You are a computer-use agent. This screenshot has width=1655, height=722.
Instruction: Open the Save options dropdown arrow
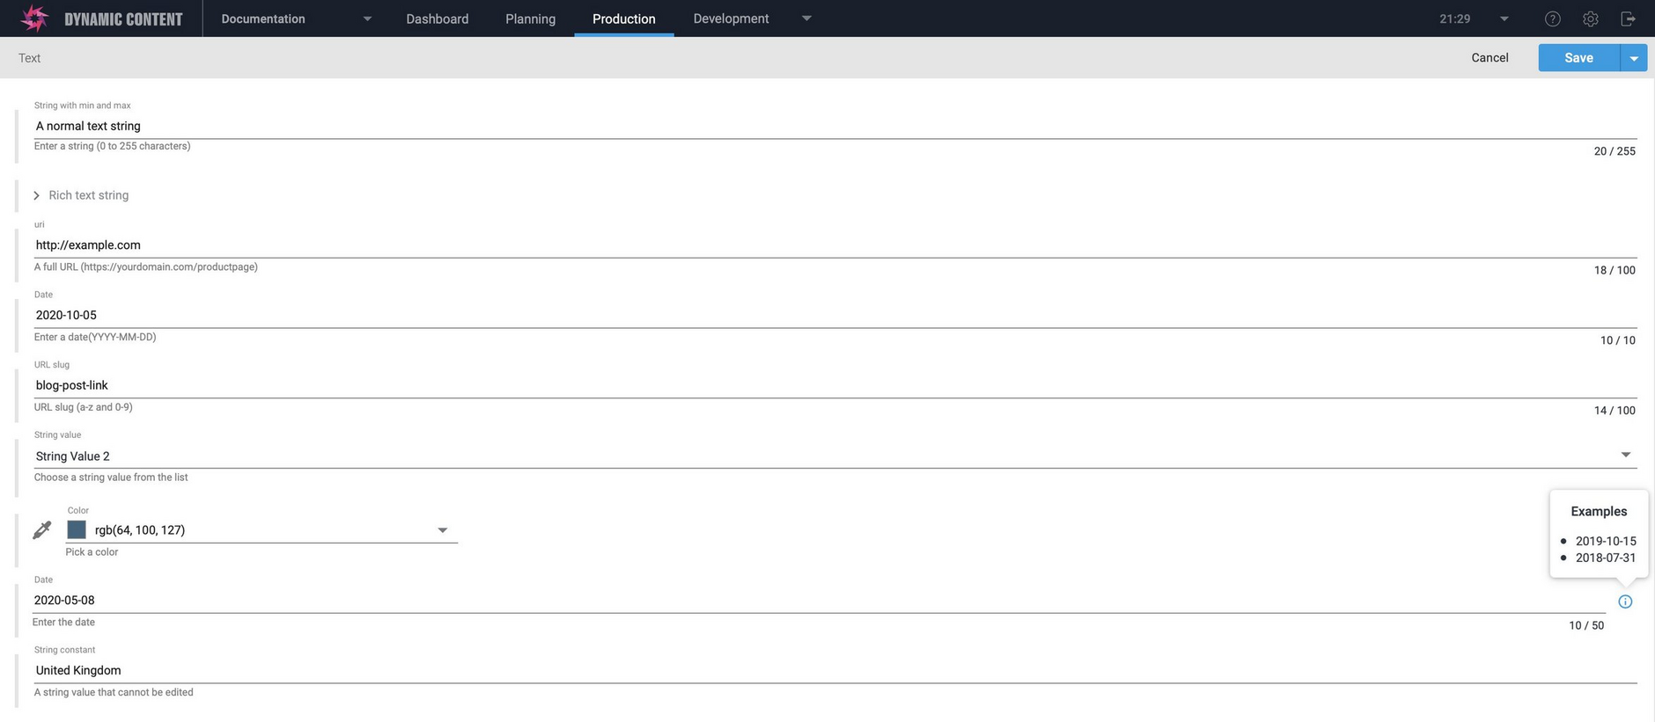(x=1634, y=58)
